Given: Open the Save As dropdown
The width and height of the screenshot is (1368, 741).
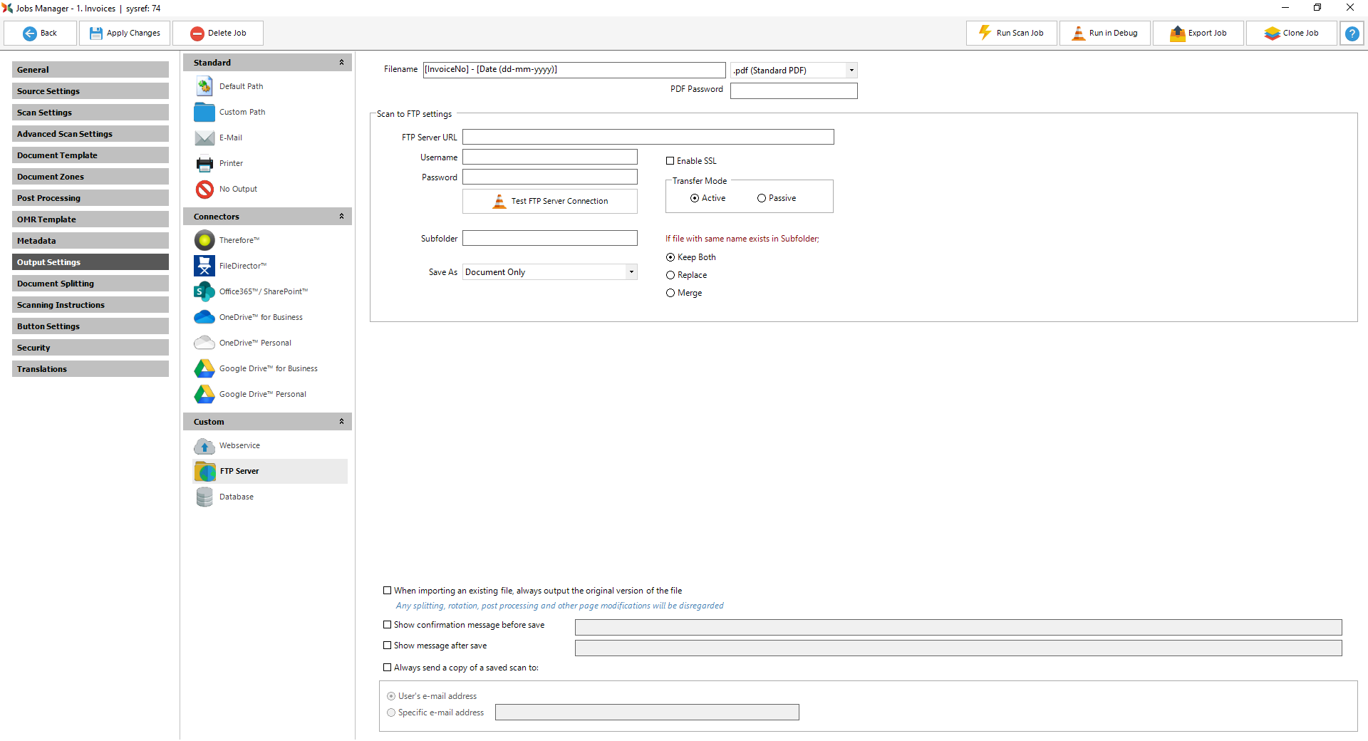Looking at the screenshot, I should [x=631, y=272].
